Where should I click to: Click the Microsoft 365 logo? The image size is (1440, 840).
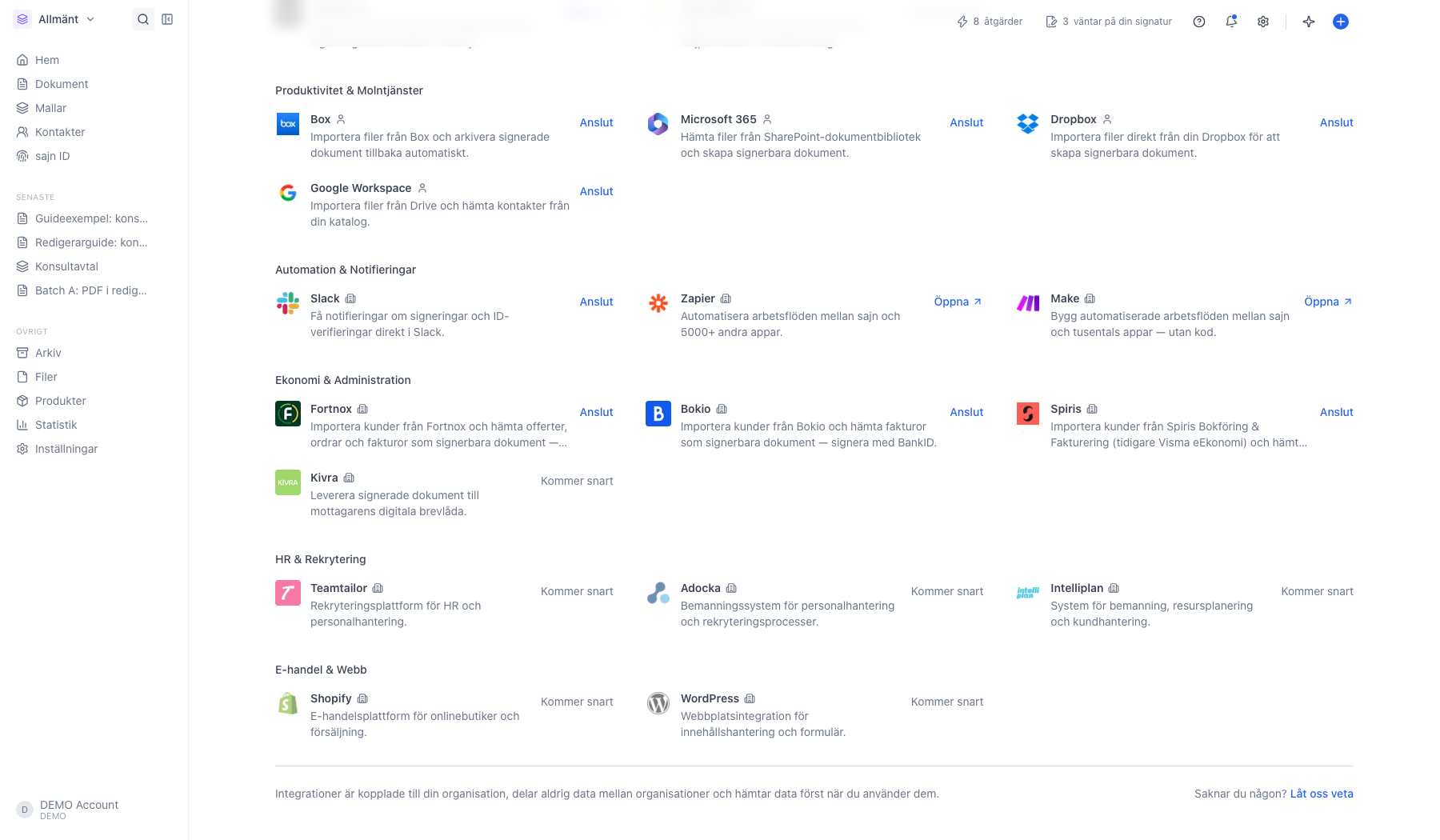point(658,124)
